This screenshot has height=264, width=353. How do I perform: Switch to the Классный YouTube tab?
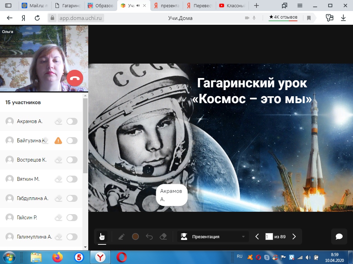(x=232, y=6)
